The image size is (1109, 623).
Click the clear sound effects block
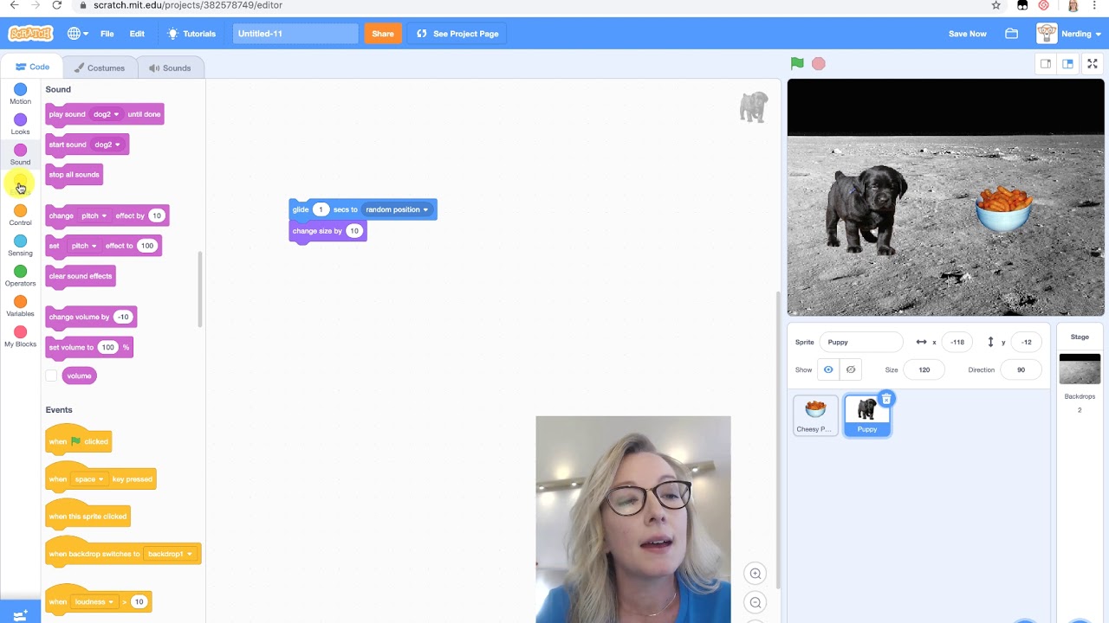coord(81,276)
